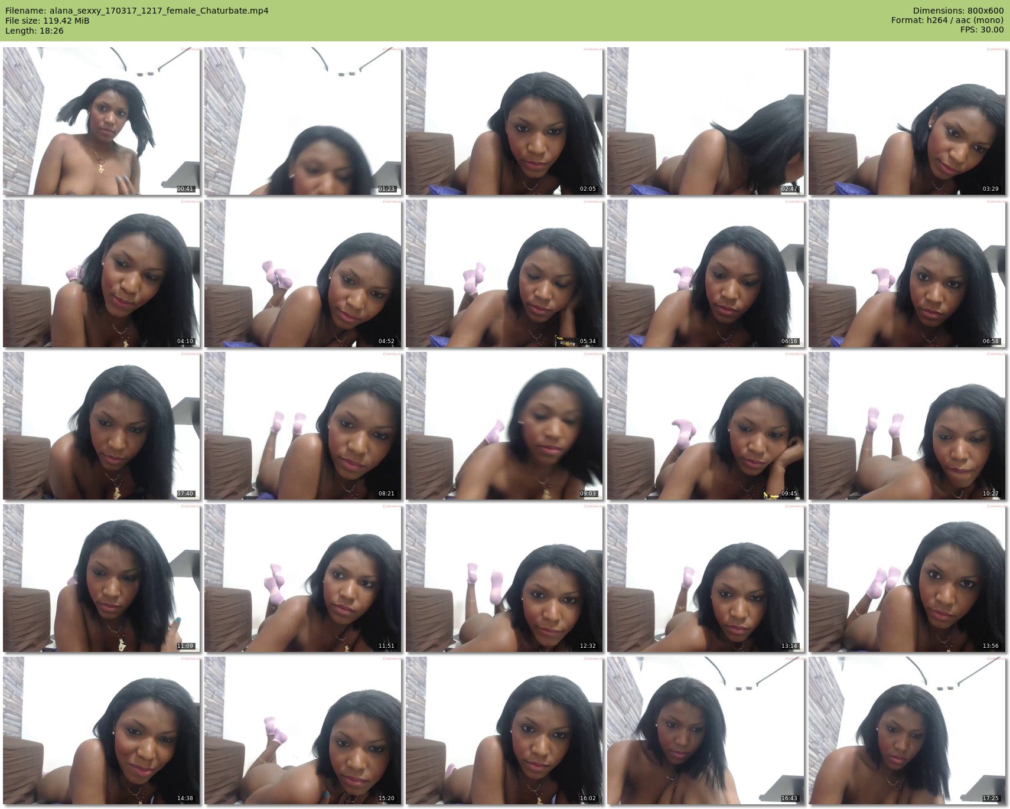Select the frame marked 01:23
Screen dimensions: 1010x809
click(x=303, y=121)
